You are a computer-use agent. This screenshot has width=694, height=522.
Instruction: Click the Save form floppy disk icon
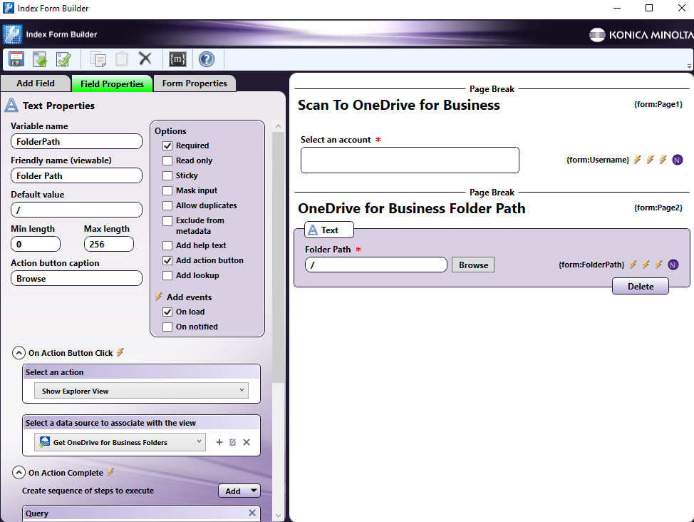(16, 59)
